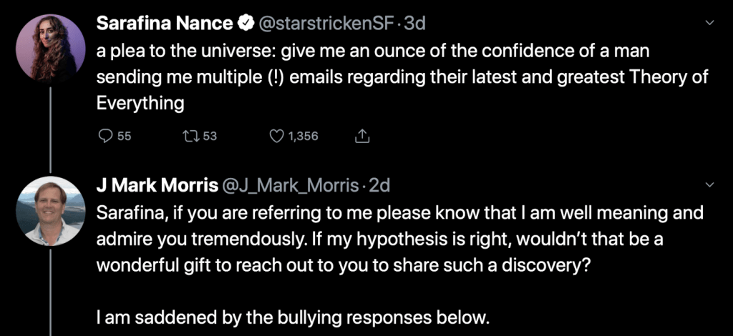Open the @starstrickenSF handle link
Viewport: 733px width, 336px height.
click(x=325, y=24)
